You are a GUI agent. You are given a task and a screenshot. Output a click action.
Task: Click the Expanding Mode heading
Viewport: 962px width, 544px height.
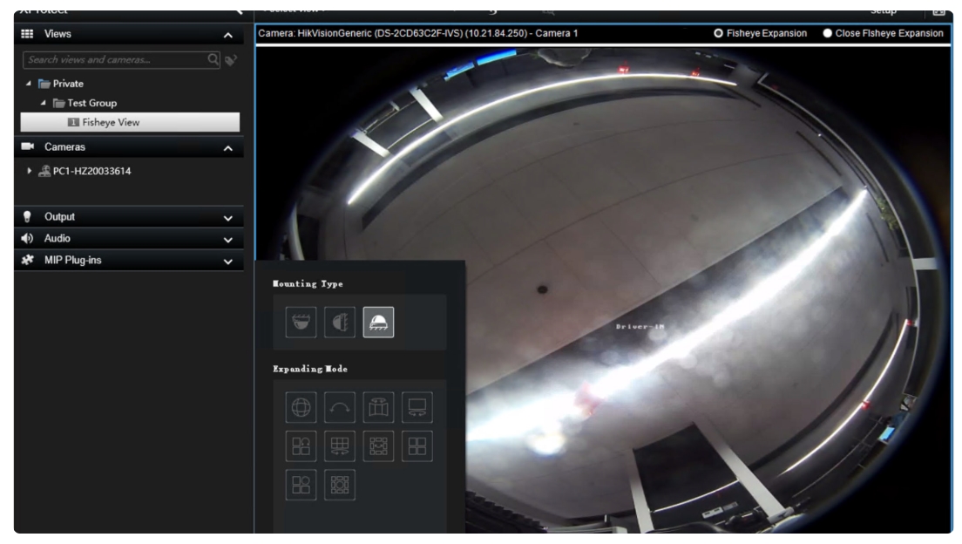click(x=310, y=369)
